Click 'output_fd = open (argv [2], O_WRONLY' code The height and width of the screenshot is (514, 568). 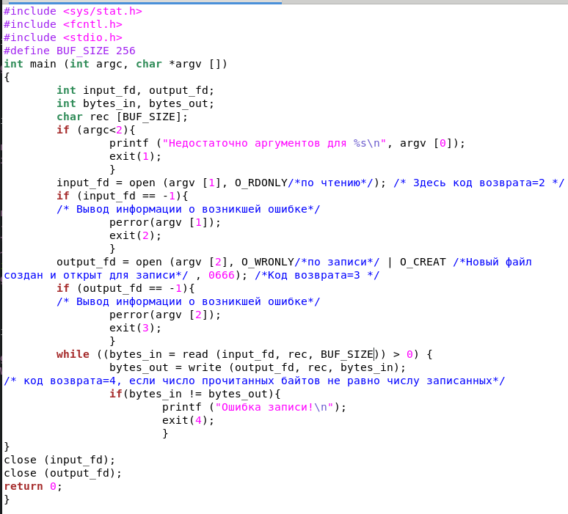pos(175,262)
